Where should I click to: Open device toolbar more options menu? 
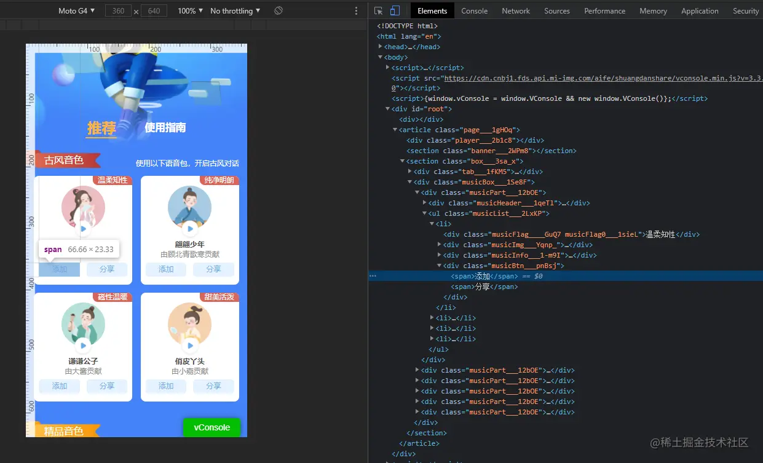(356, 10)
